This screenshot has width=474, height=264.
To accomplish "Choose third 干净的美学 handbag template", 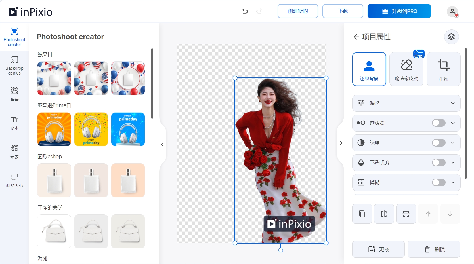I will click(x=128, y=231).
